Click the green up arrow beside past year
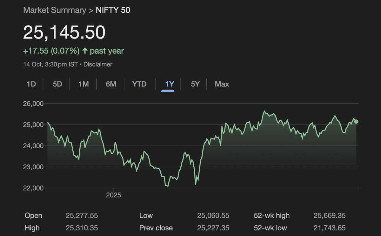This screenshot has height=236, width=381. tap(84, 51)
